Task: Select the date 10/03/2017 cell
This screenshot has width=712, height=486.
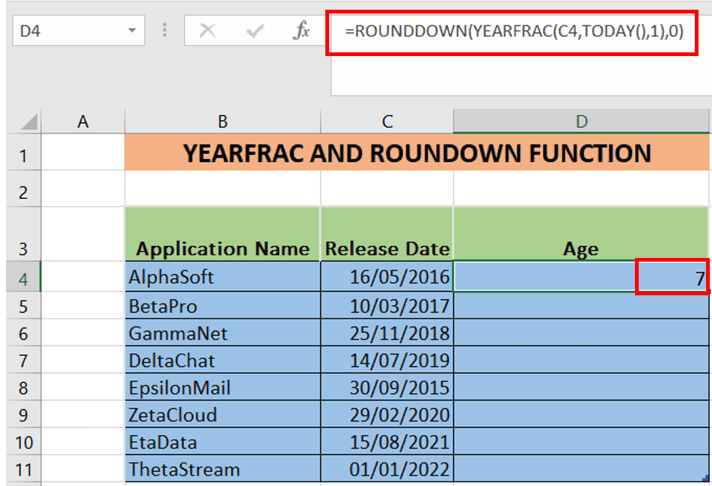Action: click(x=387, y=305)
